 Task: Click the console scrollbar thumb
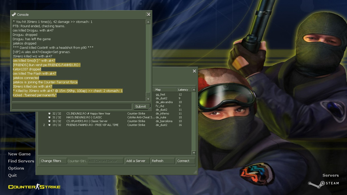point(148,94)
